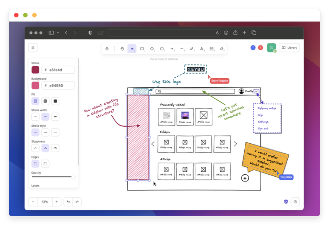Choose cross-hatch fill style
Viewport: 329px width, 225px height.
coord(45,101)
